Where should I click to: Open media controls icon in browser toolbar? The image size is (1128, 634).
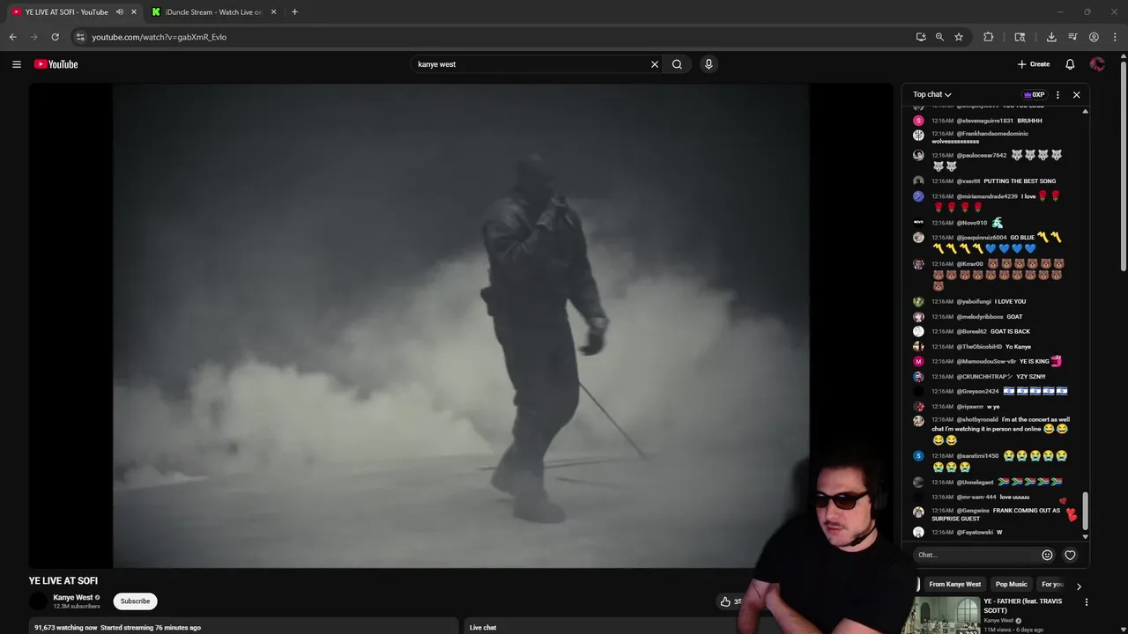point(1072,37)
